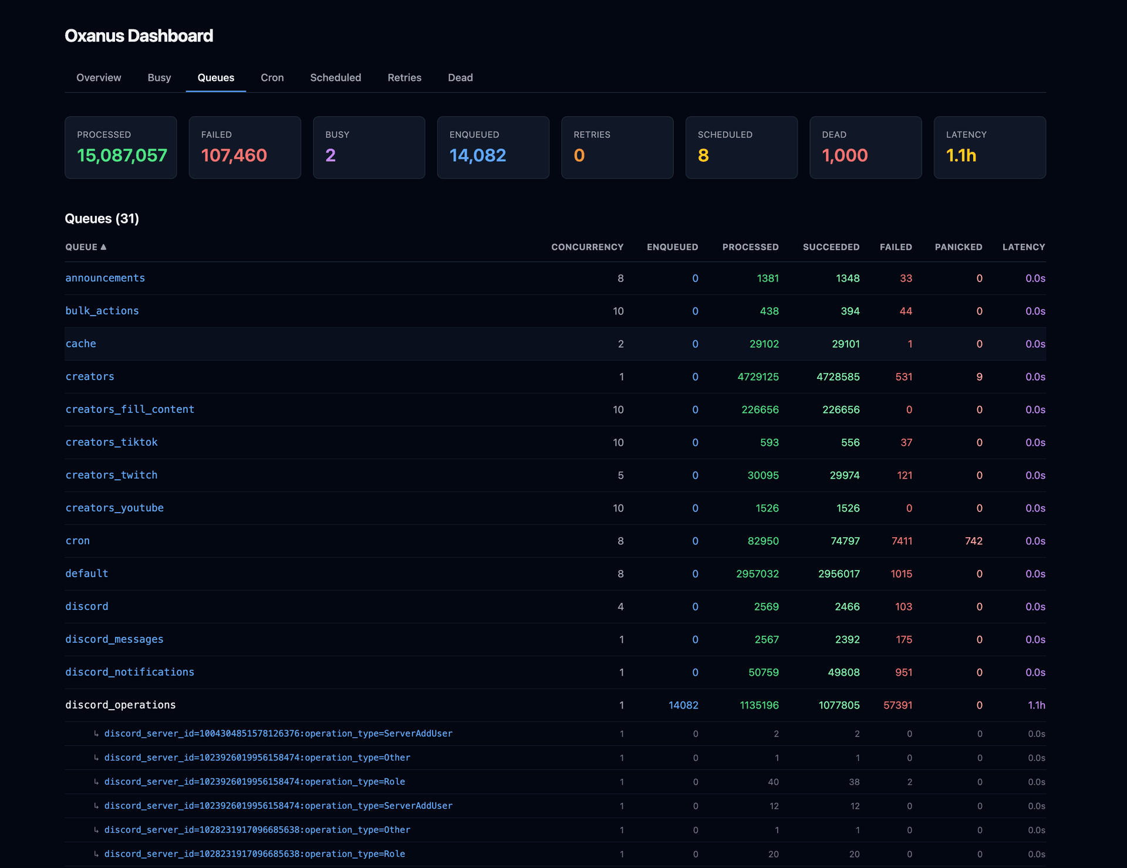Viewport: 1127px width, 868px height.
Task: Sort queues by the QUEUE column arrow
Action: 103,247
